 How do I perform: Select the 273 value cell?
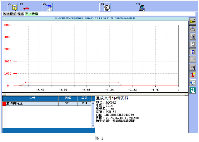click(x=68, y=104)
